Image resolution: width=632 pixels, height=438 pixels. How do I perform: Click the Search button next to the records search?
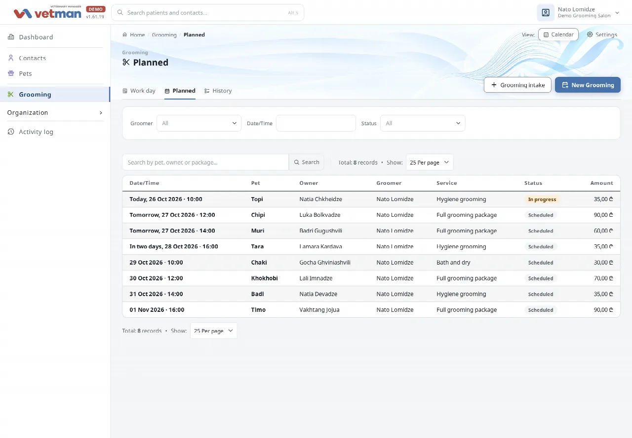pos(306,162)
